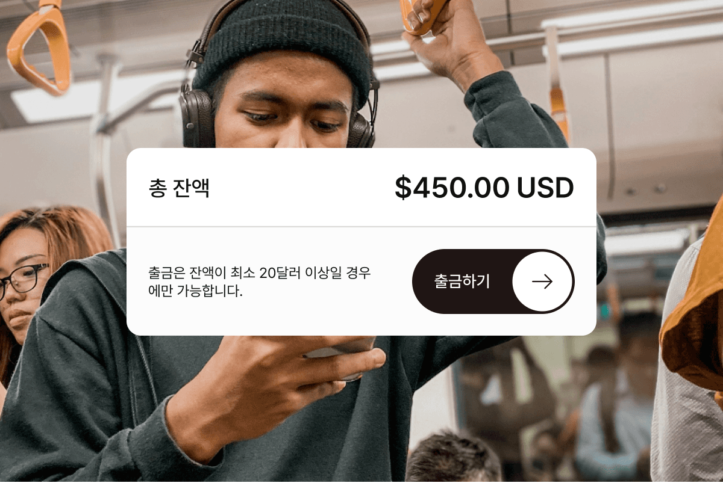Image resolution: width=723 pixels, height=483 pixels.
Task: Click the divider line inside the balance card
Action: (361, 227)
